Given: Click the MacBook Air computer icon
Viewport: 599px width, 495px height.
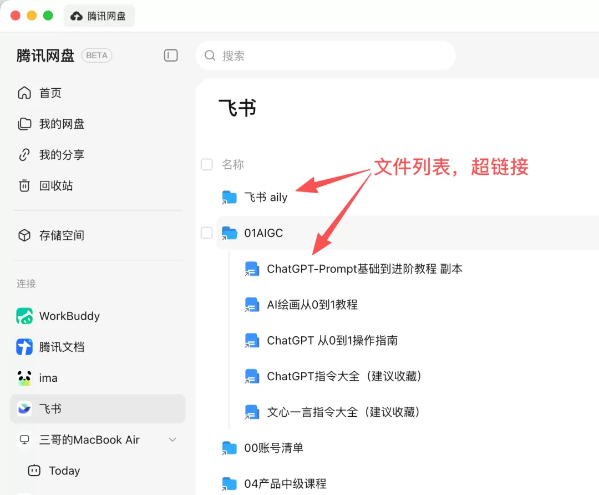Looking at the screenshot, I should 24,440.
